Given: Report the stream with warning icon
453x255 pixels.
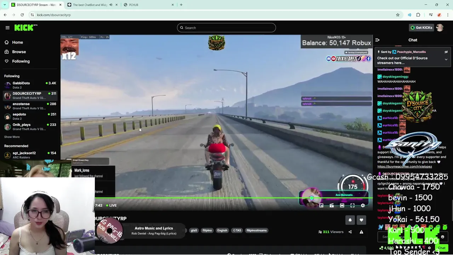Looking at the screenshot, I should click(361, 232).
